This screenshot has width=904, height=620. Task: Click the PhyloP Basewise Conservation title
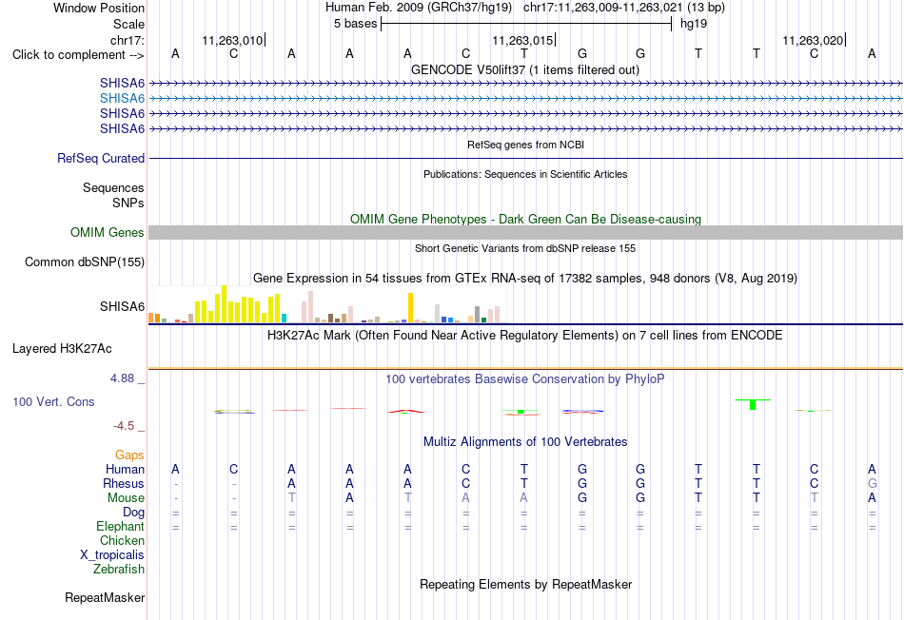(525, 378)
